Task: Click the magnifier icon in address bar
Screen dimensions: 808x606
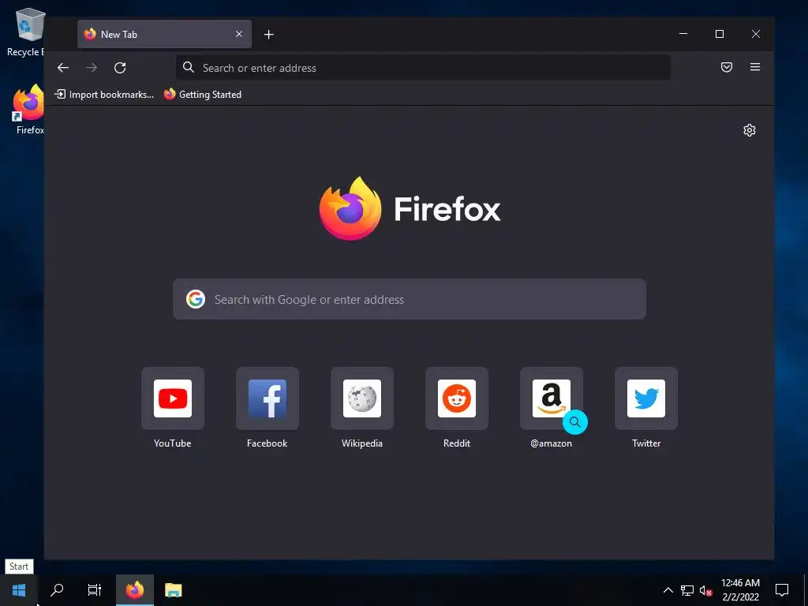Action: click(189, 68)
